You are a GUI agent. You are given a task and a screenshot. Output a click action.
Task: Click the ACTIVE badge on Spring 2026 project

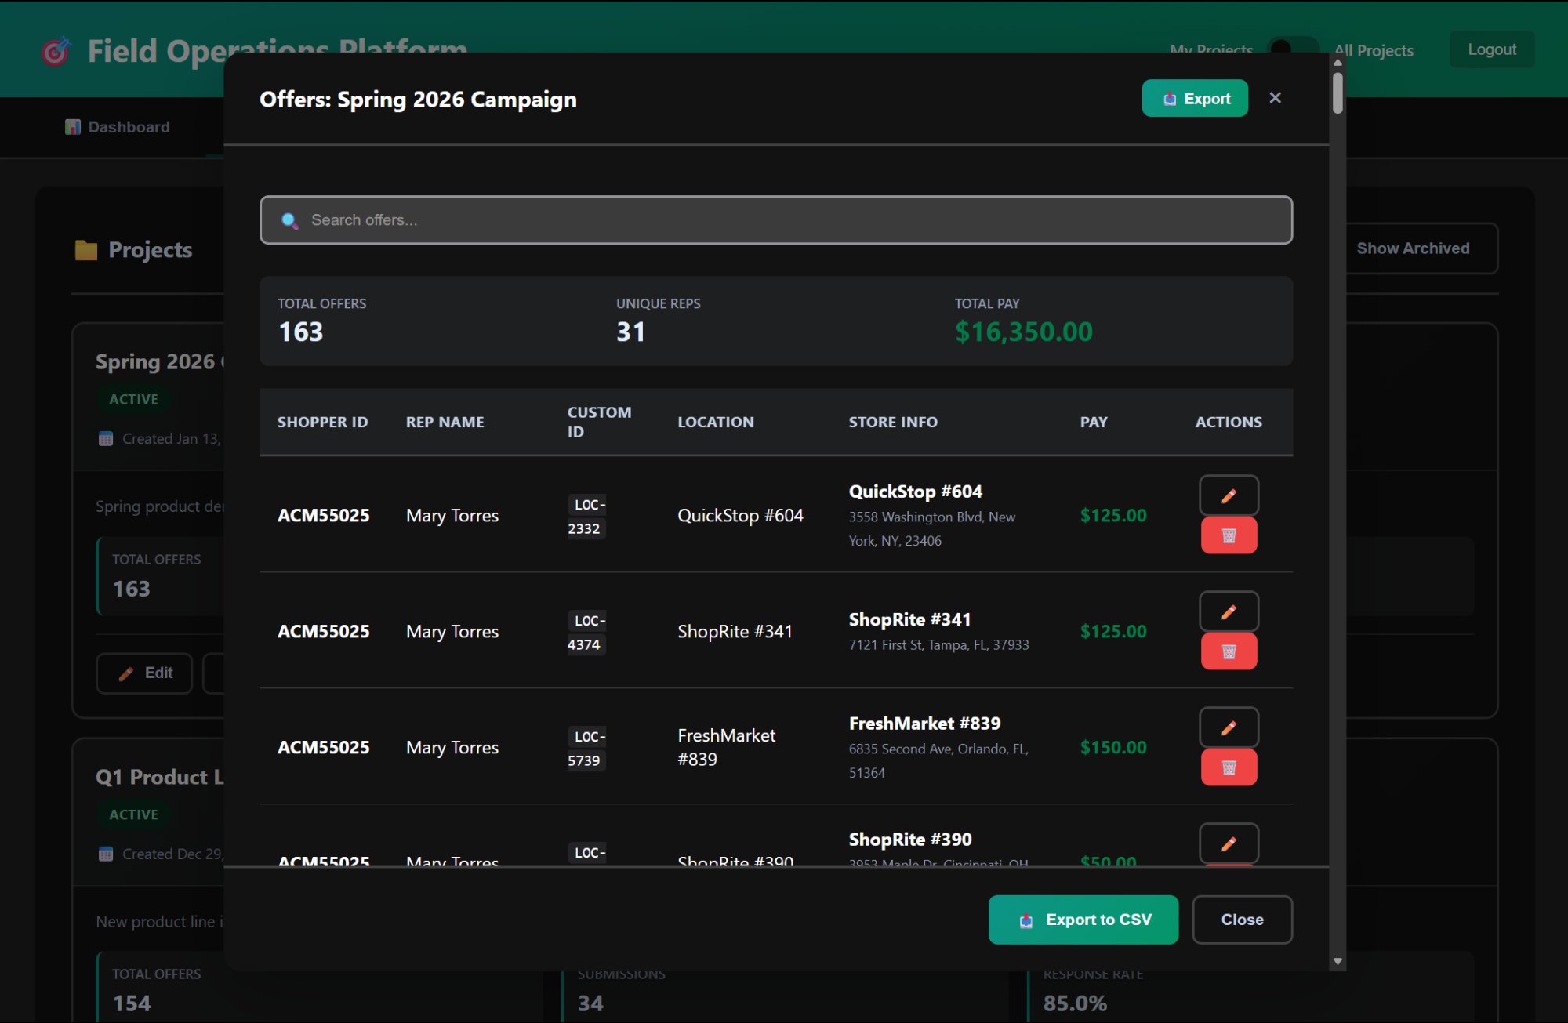133,399
